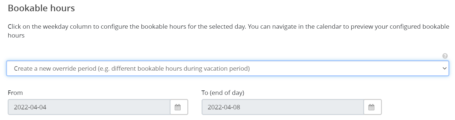The image size is (455, 120).
Task: Click the "From" label
Action: (15, 93)
